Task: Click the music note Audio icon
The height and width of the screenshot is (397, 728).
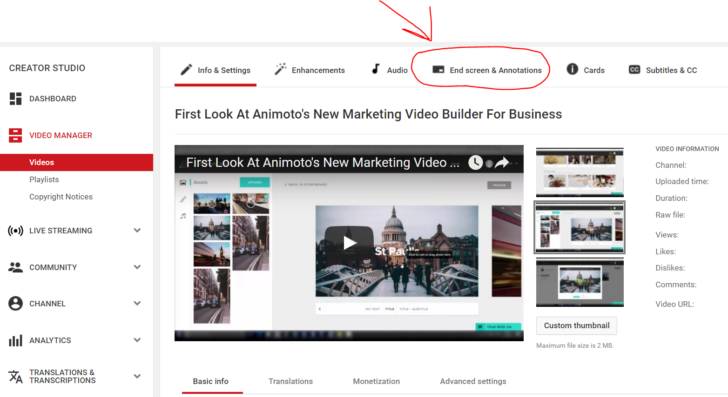Action: point(376,69)
